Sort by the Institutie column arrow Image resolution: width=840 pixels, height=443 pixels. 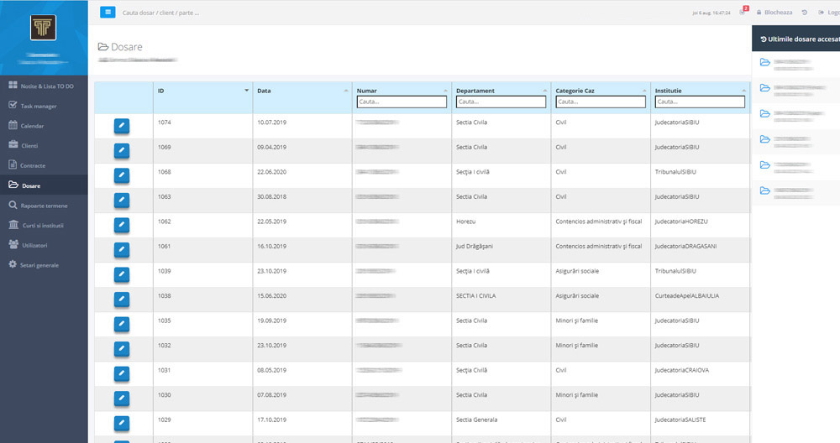743,90
